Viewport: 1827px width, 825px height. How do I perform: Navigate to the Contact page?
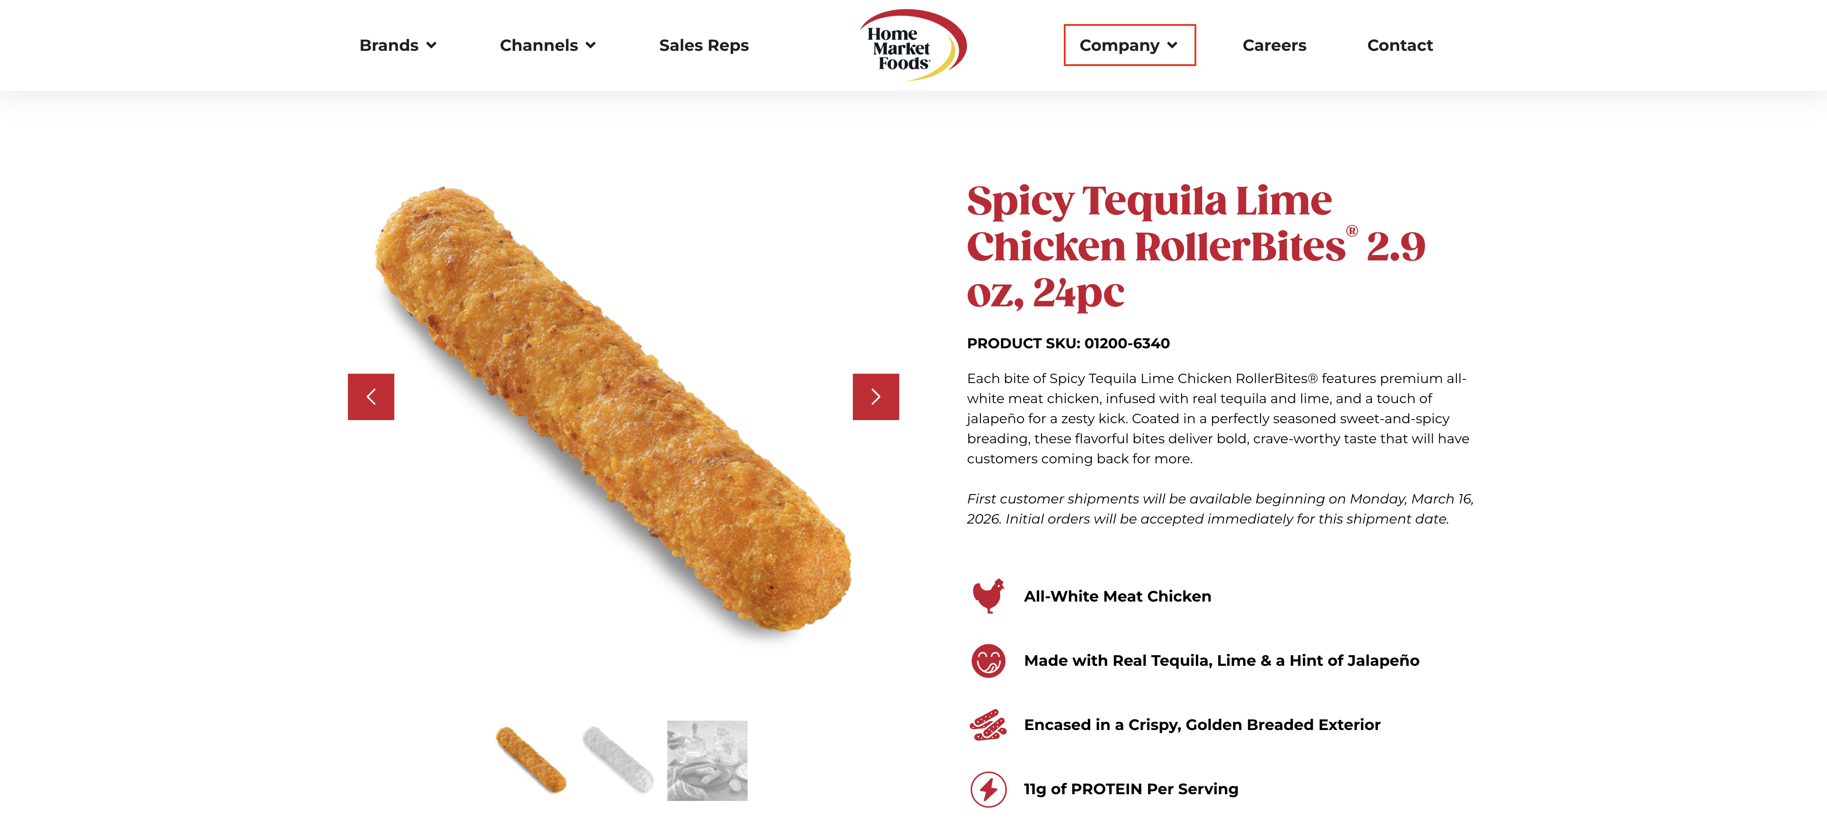pos(1399,45)
